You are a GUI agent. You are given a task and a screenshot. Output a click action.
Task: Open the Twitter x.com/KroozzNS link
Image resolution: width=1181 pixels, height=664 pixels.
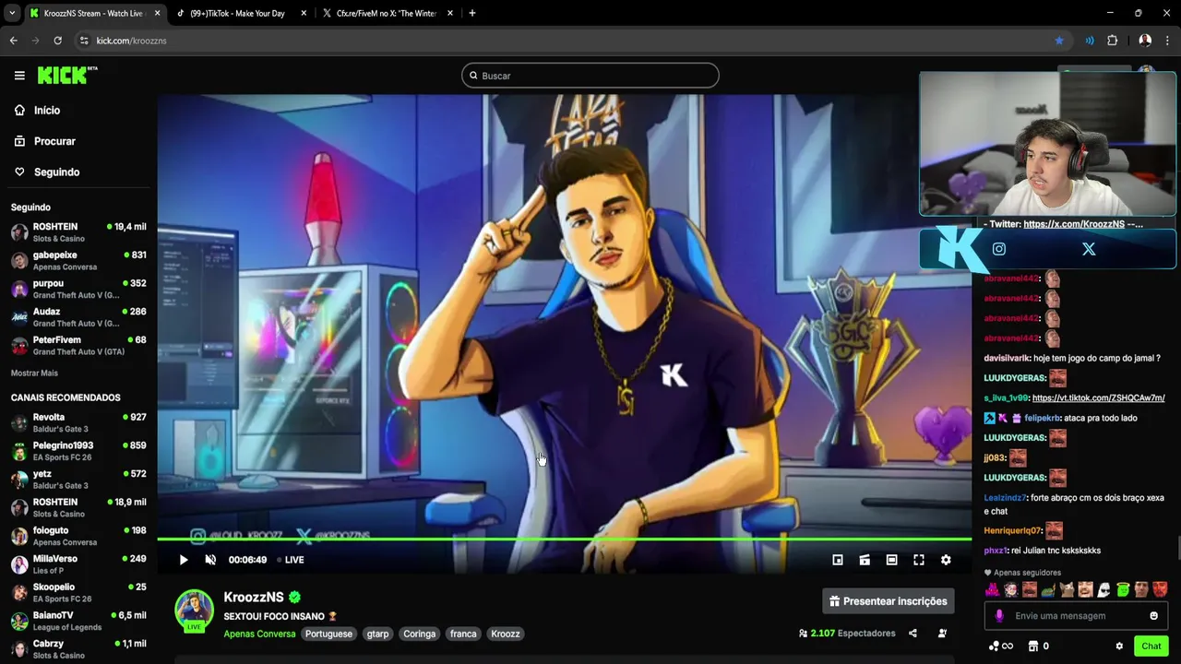pyautogui.click(x=1074, y=224)
